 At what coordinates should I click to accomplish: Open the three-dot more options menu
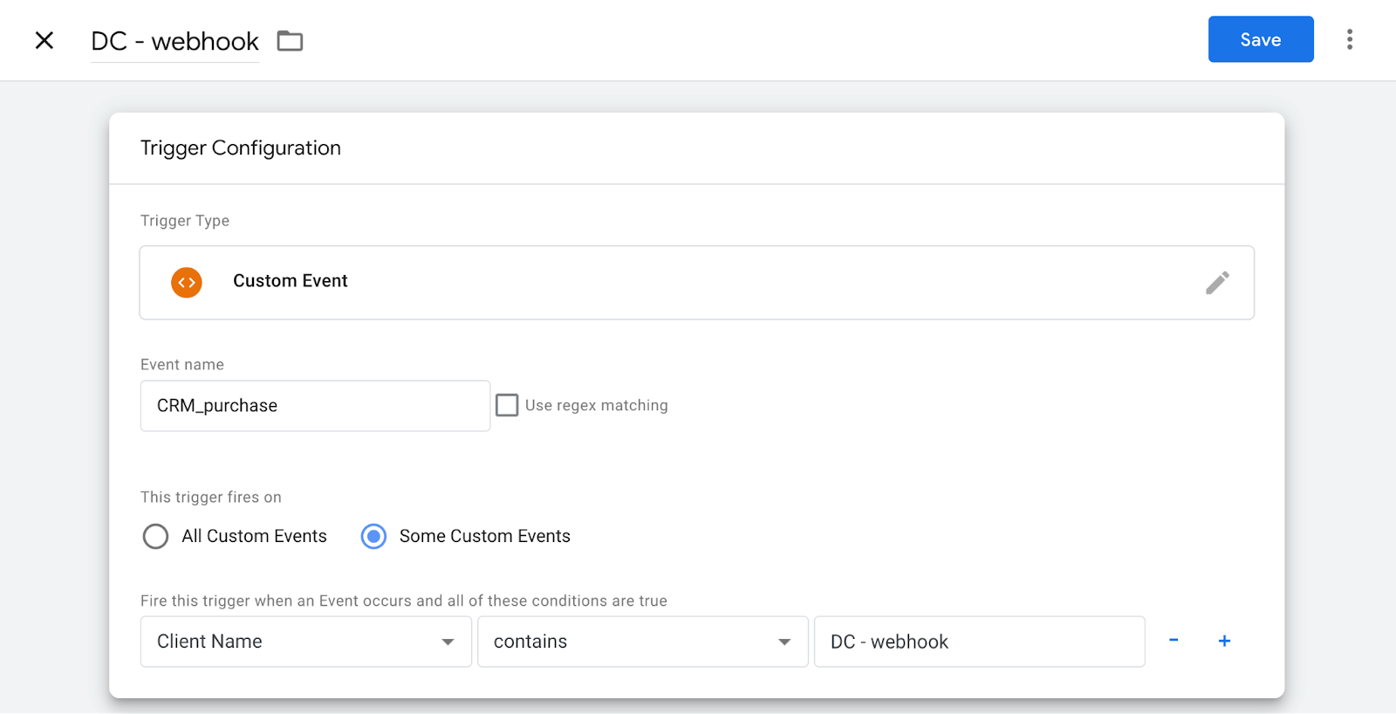(1350, 39)
